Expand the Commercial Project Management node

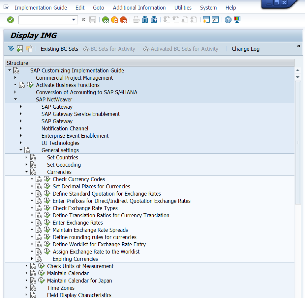[x=15, y=77]
